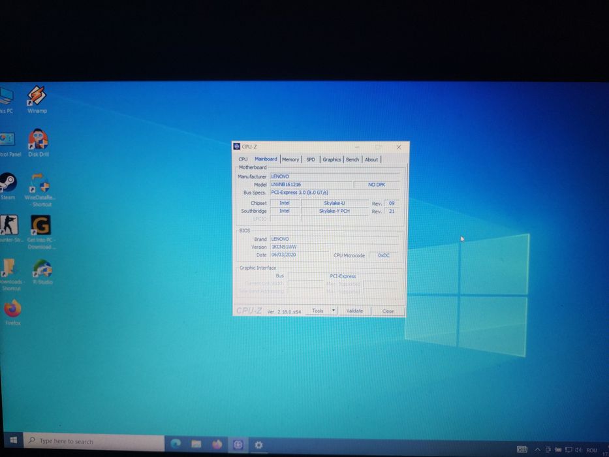Switch to the Memory tab
Image resolution: width=609 pixels, height=457 pixels.
(x=290, y=159)
